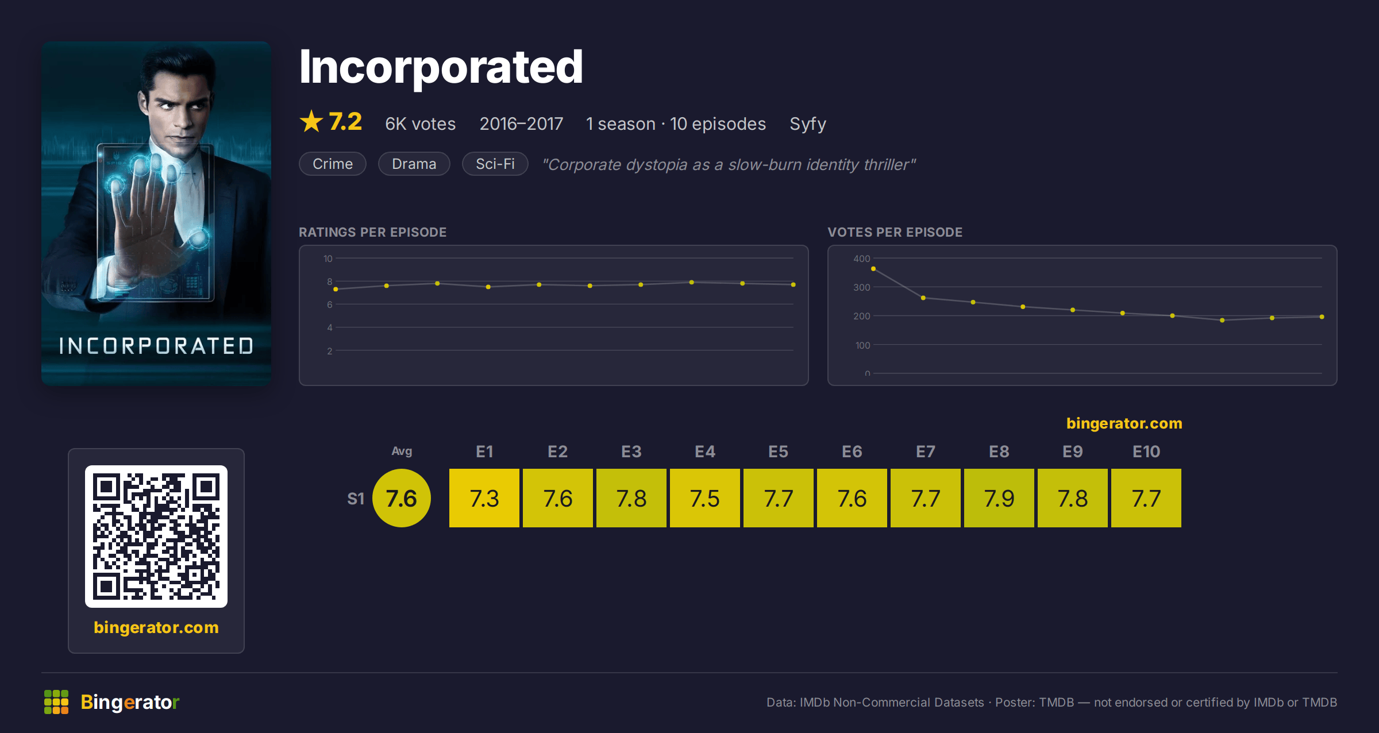Click the E10 column header
This screenshot has height=733, width=1379.
[x=1146, y=452]
